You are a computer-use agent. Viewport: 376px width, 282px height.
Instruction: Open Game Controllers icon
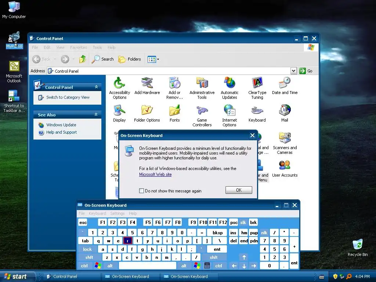[202, 116]
